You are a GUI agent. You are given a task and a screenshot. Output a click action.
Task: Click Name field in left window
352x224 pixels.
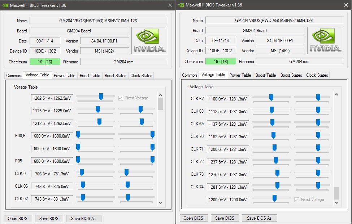click(98, 21)
